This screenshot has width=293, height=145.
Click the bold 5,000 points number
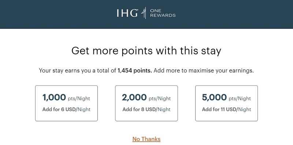[214, 97]
